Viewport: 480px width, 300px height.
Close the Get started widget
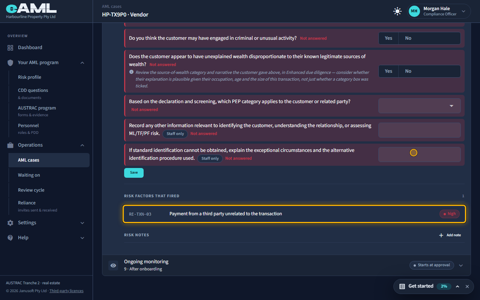467,286
